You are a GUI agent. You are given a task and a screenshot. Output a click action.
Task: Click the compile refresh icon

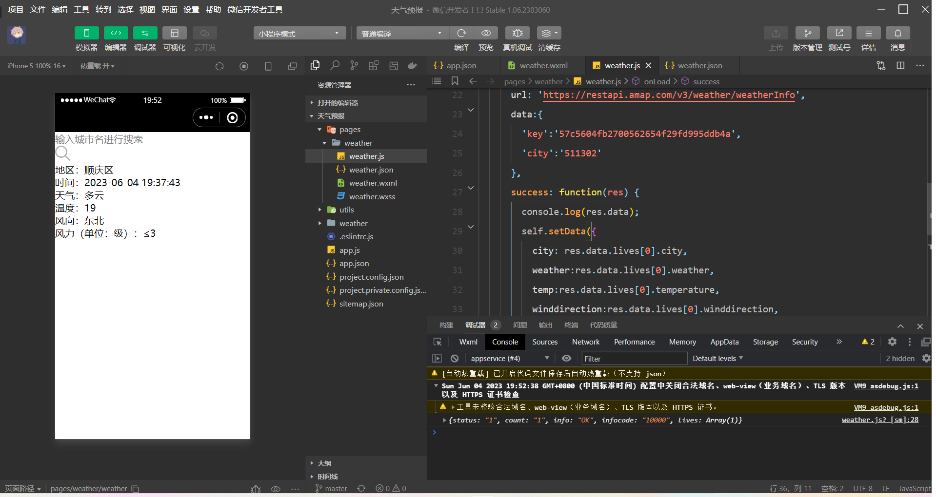click(x=461, y=33)
